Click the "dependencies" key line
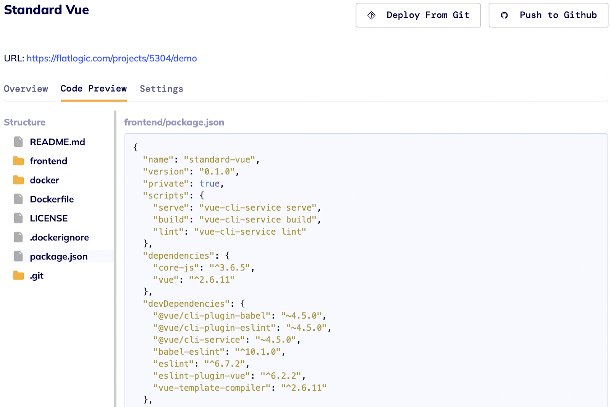The image size is (611, 407). click(x=186, y=256)
